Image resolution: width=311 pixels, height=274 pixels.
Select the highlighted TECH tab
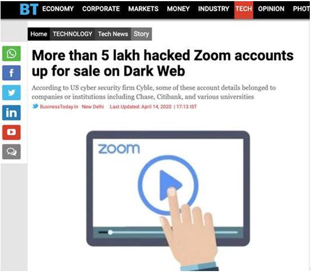tap(244, 9)
